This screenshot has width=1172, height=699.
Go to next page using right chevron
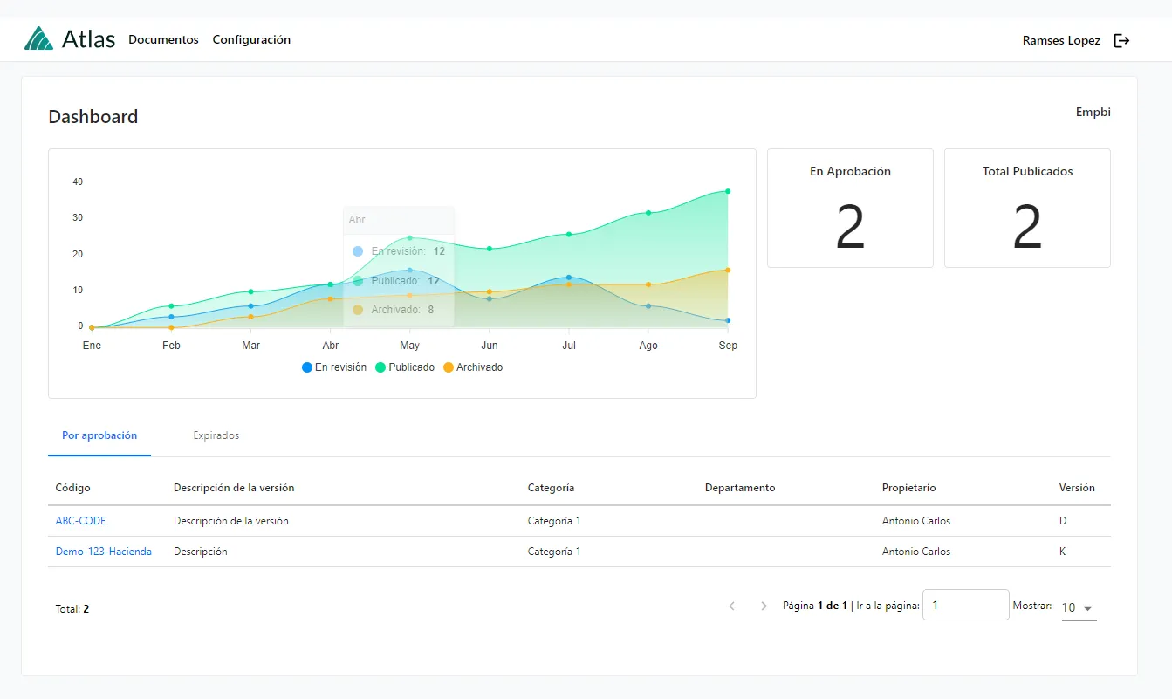764,606
